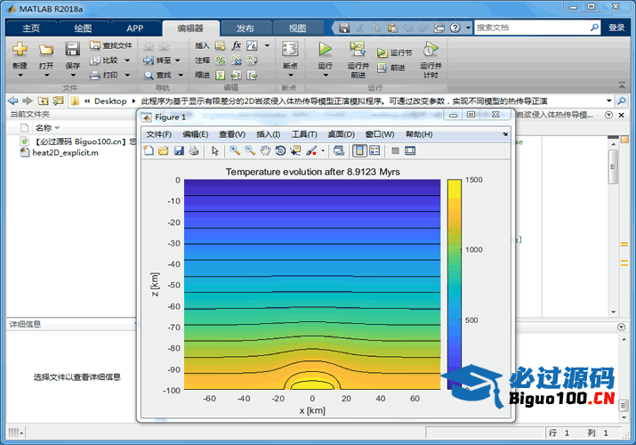Toggle Insert Legend in the figure toolbar
Screen dimensions: 636x445
tap(374, 150)
